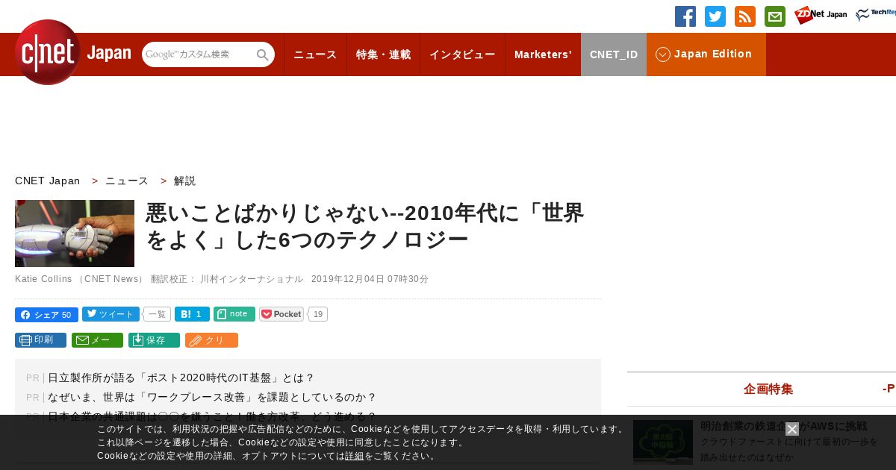Open the RSS feed icon
Viewport: 896px width, 470px height.
click(745, 16)
